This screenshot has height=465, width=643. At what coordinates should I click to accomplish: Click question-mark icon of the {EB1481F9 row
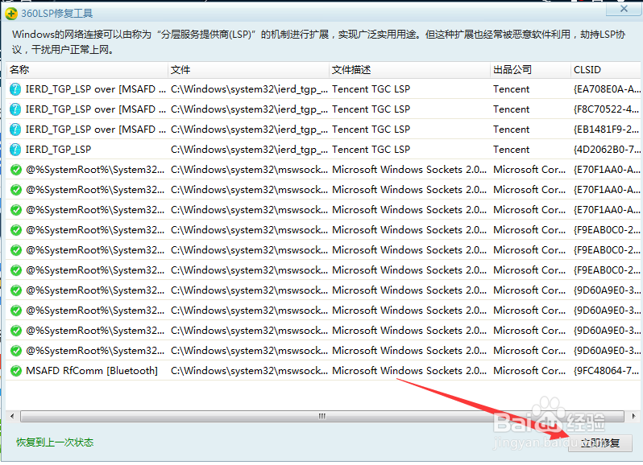coord(15,129)
